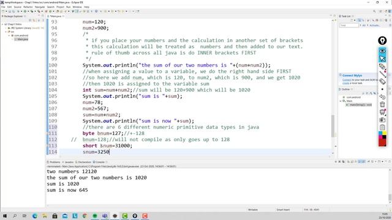Image resolution: width=392 pixels, height=220 pixels.
Task: Click the Find field in Task List
Action: coord(349,26)
